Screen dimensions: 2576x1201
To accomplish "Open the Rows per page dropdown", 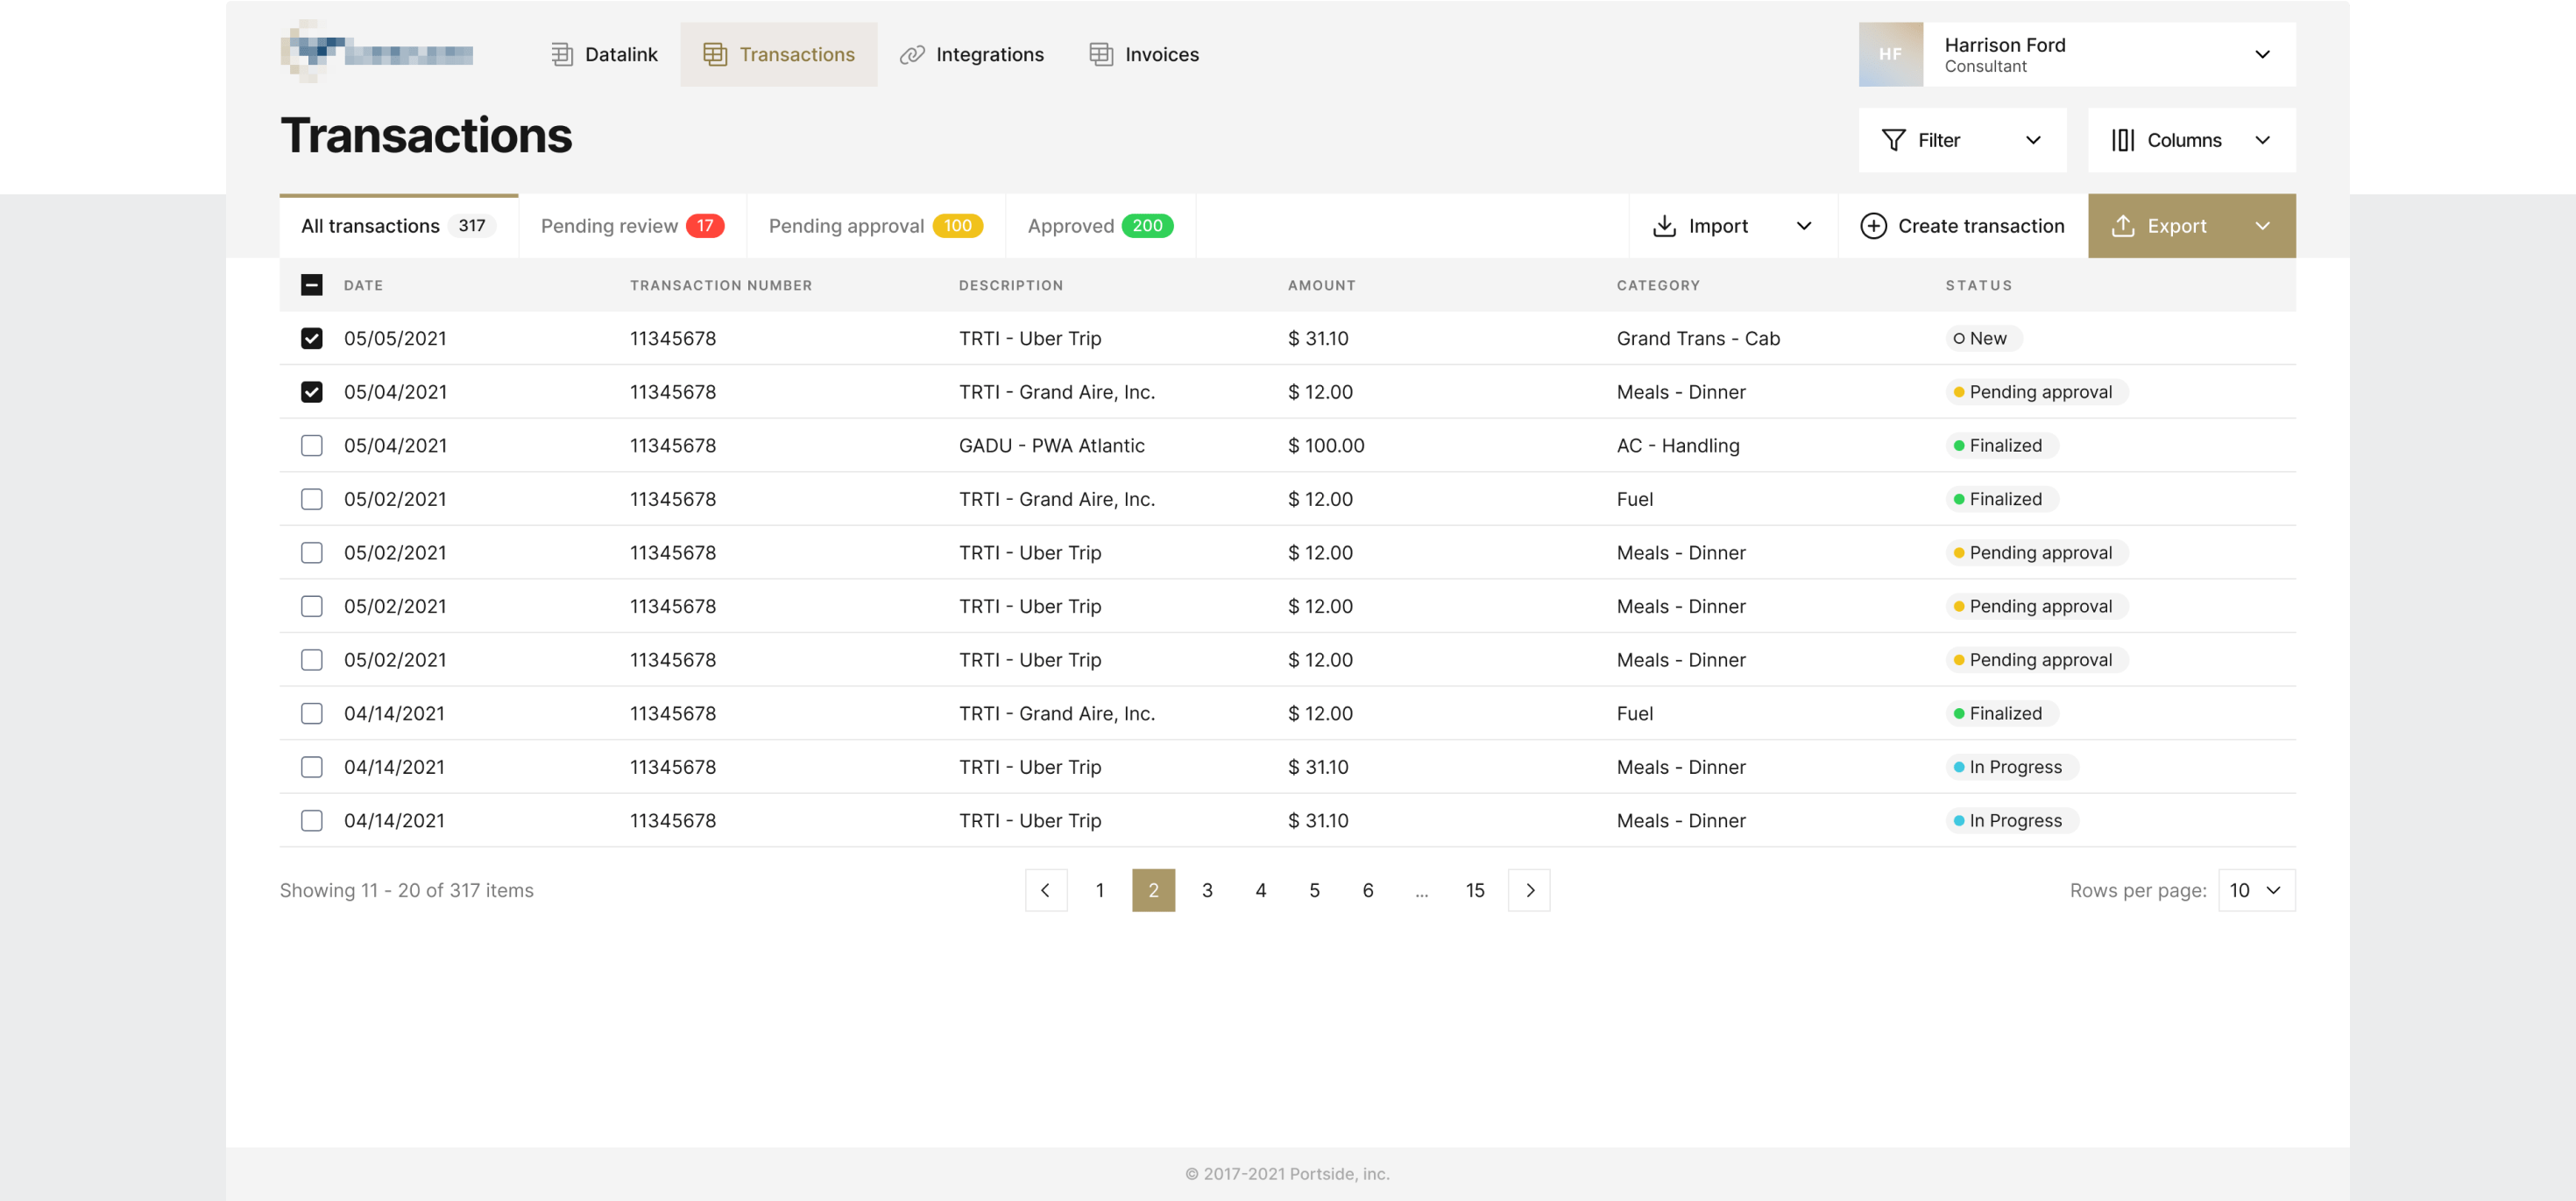I will (x=2255, y=889).
